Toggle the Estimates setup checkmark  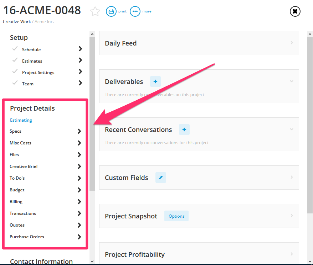click(15, 60)
